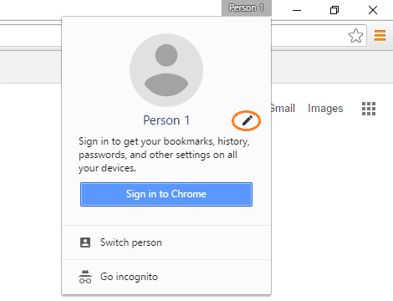
Task: Click the Switch person icon
Action: pyautogui.click(x=85, y=242)
